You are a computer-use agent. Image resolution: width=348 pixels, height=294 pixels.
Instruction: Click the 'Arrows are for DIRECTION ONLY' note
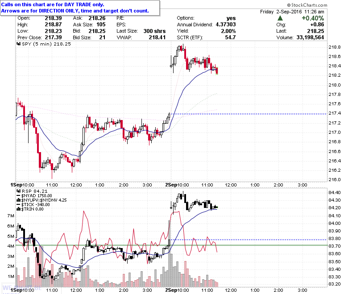(x=75, y=11)
